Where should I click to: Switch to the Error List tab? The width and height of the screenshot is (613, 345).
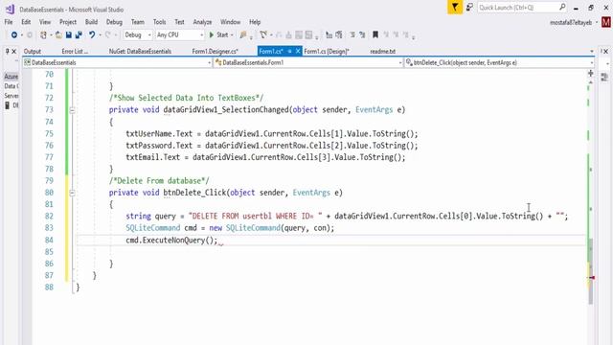pos(75,51)
